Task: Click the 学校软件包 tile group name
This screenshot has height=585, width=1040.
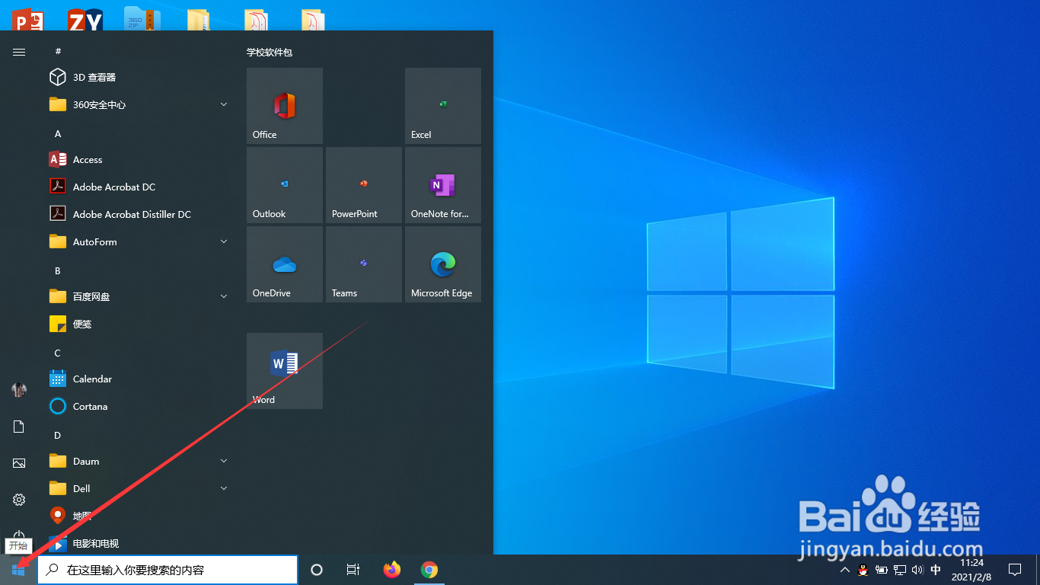Action: click(x=270, y=52)
